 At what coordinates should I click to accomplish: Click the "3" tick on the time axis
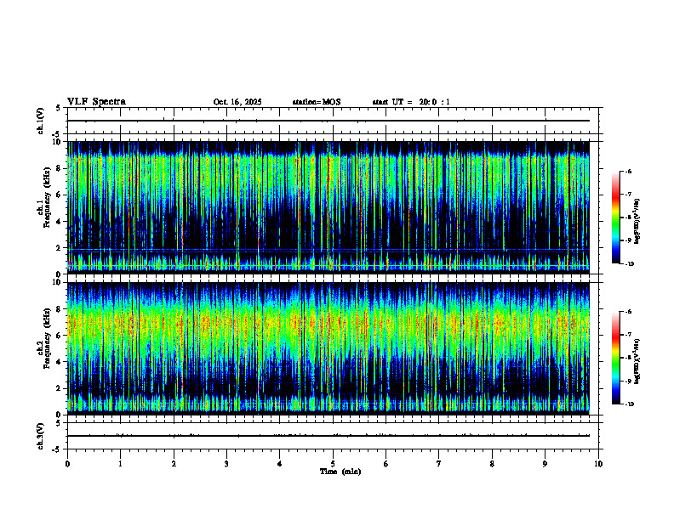tap(226, 464)
